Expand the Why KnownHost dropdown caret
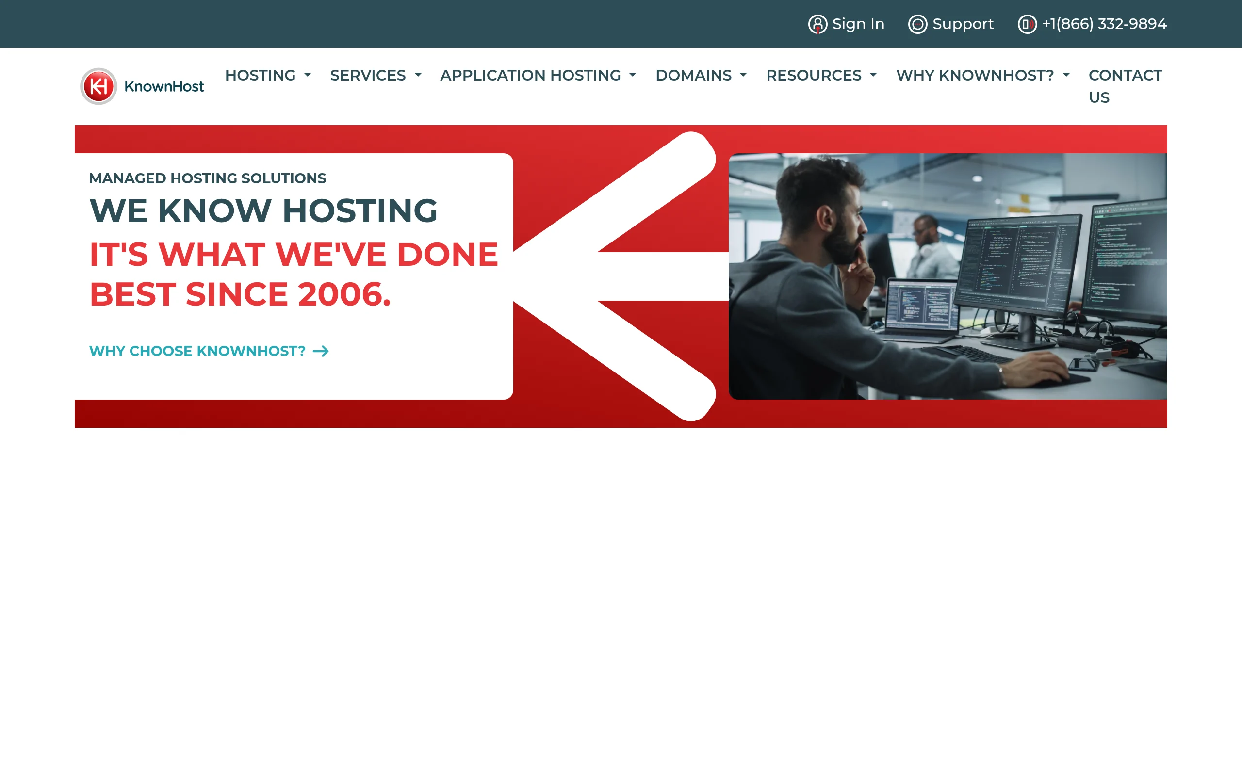1242x776 pixels. 1066,76
